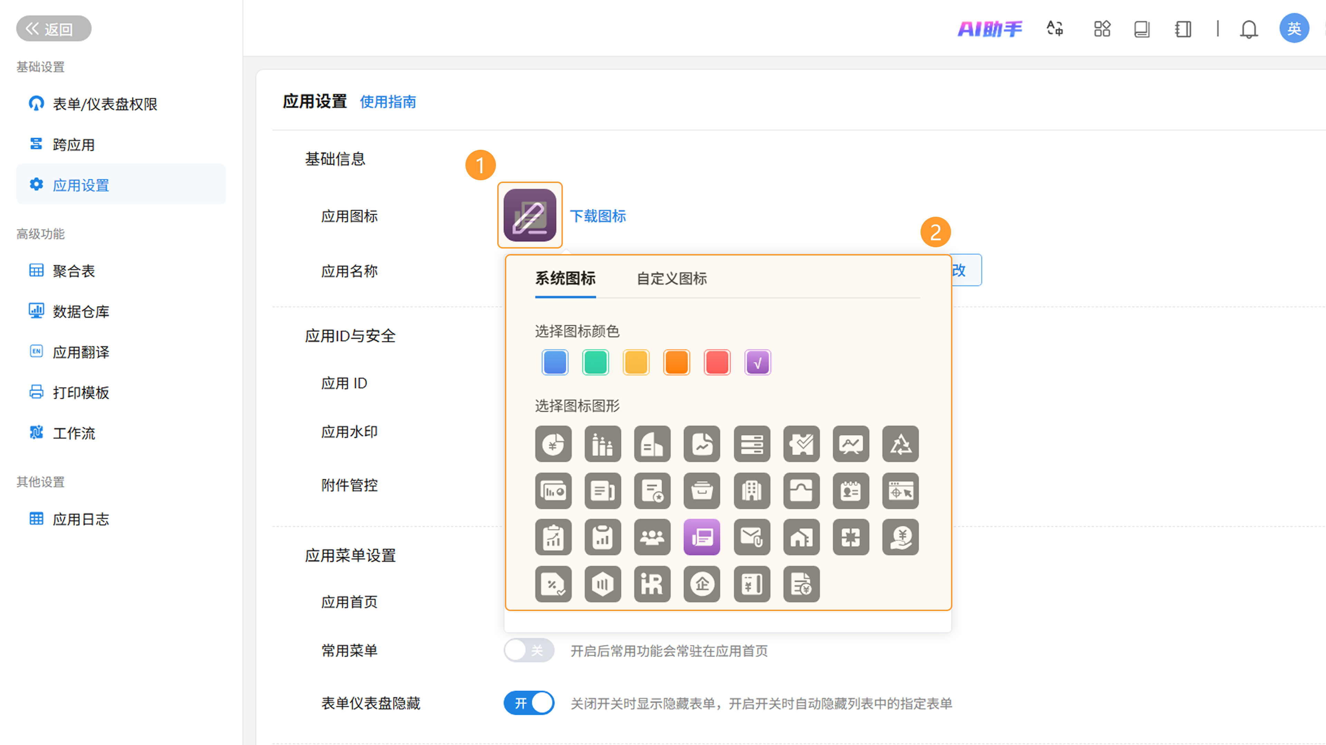Click the recycle icon shape
The height and width of the screenshot is (745, 1326).
pyautogui.click(x=900, y=444)
